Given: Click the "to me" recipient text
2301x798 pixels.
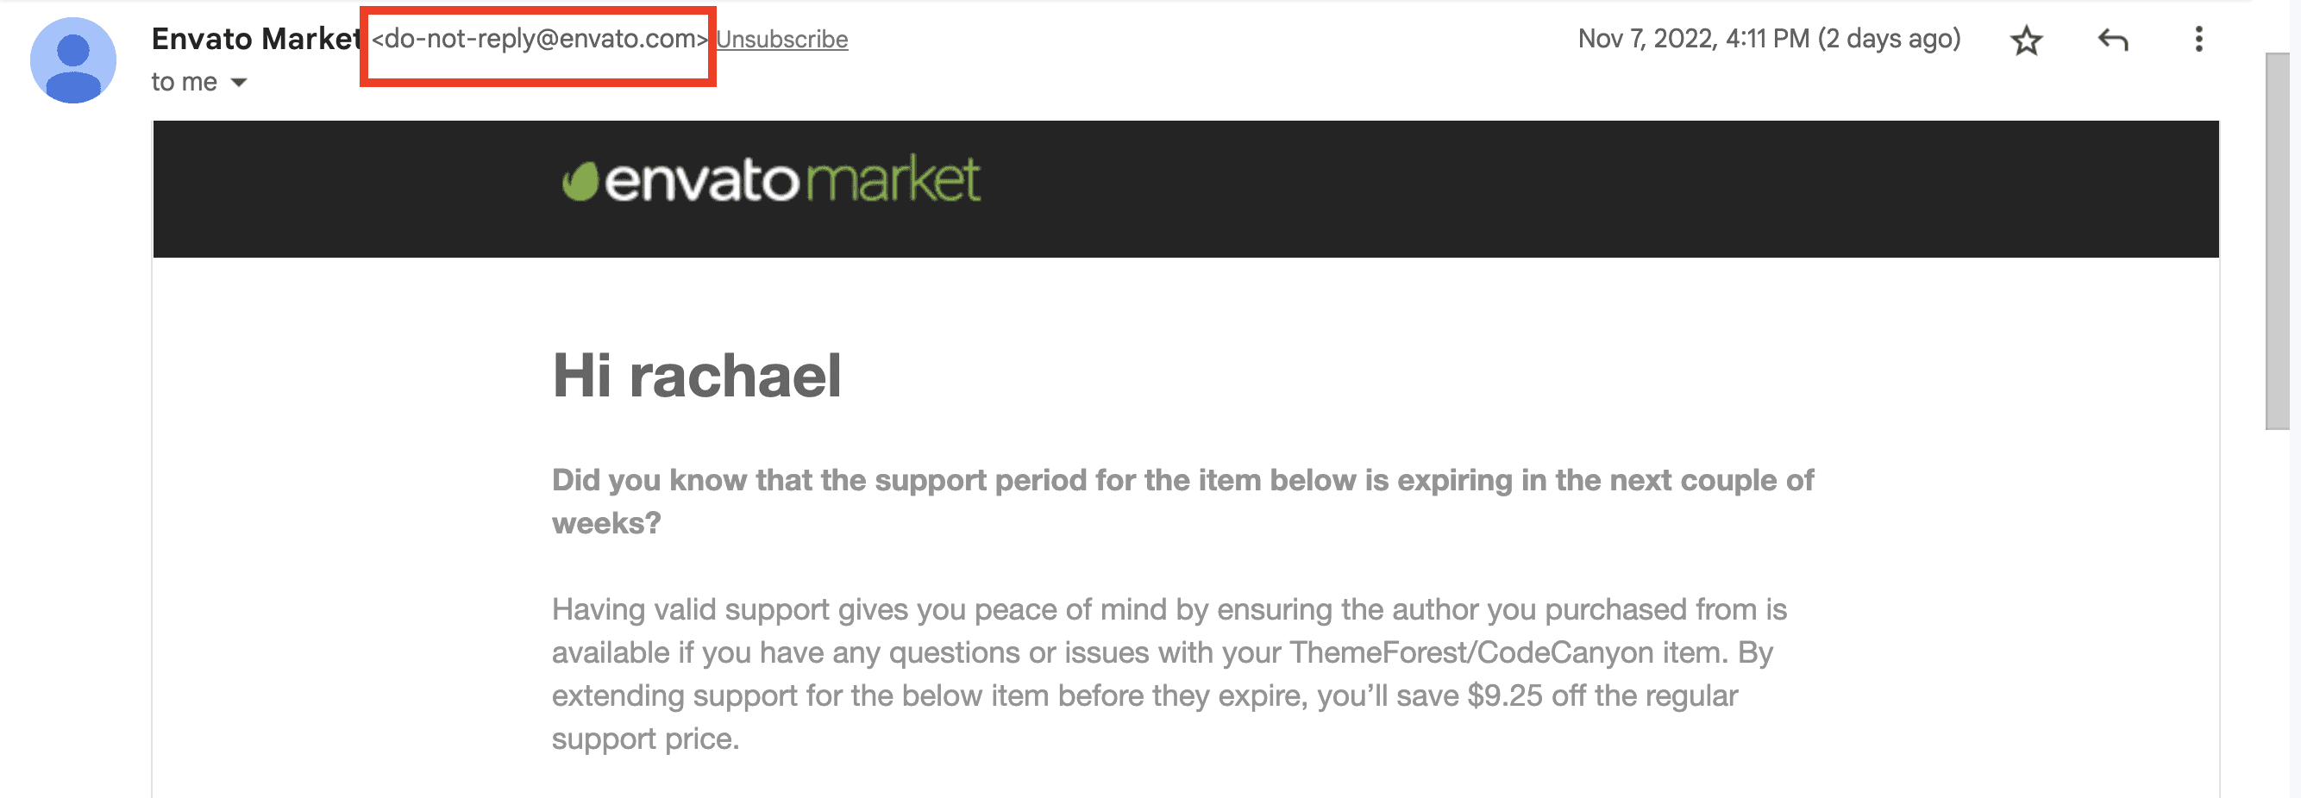Looking at the screenshot, I should (x=184, y=82).
